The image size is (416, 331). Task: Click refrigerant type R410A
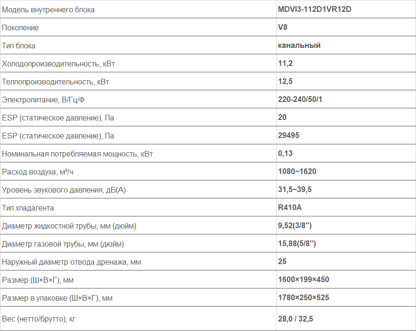click(289, 207)
